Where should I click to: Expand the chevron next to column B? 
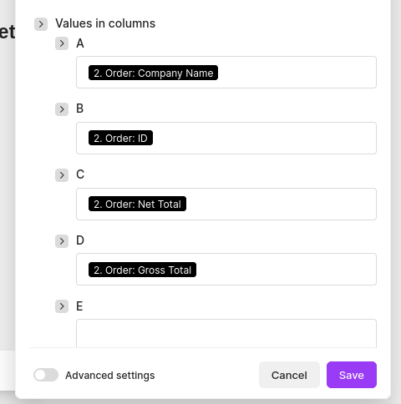click(x=62, y=109)
